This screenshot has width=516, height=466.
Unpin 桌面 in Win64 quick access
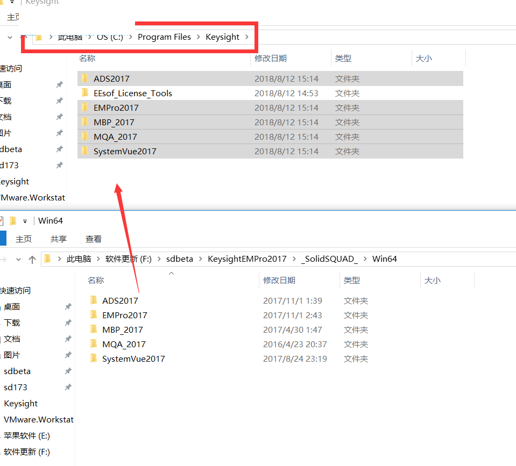68,306
